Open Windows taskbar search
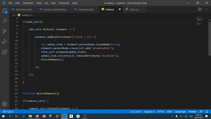211x119 pixels. point(10,116)
